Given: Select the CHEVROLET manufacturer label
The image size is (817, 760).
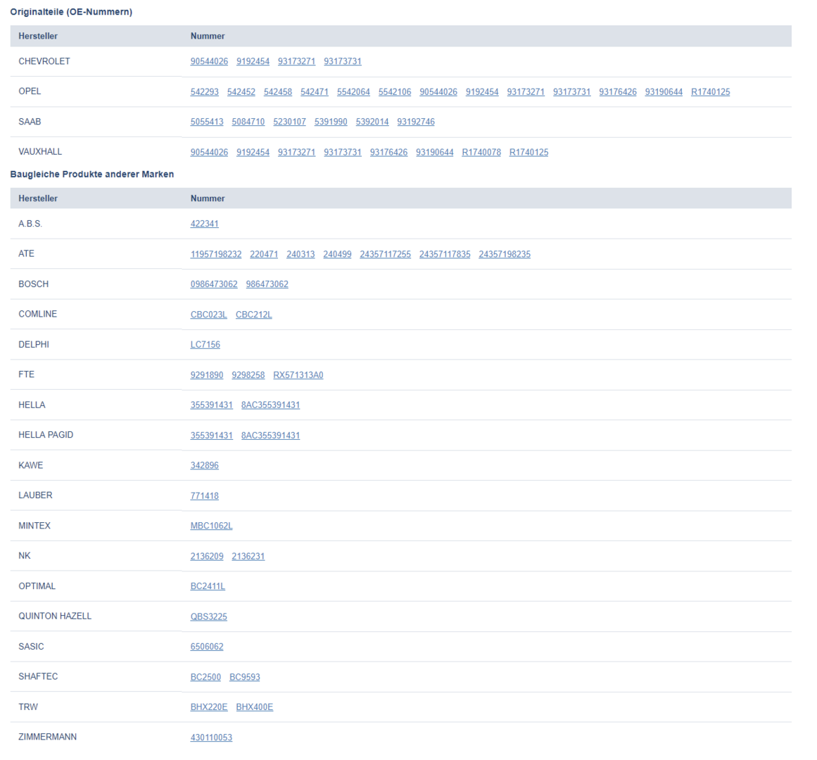Looking at the screenshot, I should click(x=44, y=61).
